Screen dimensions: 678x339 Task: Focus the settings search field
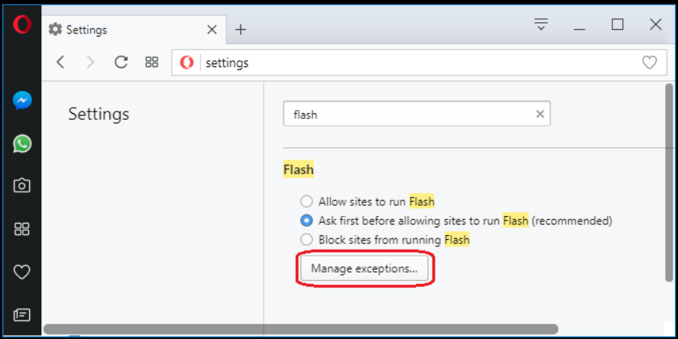click(x=409, y=115)
